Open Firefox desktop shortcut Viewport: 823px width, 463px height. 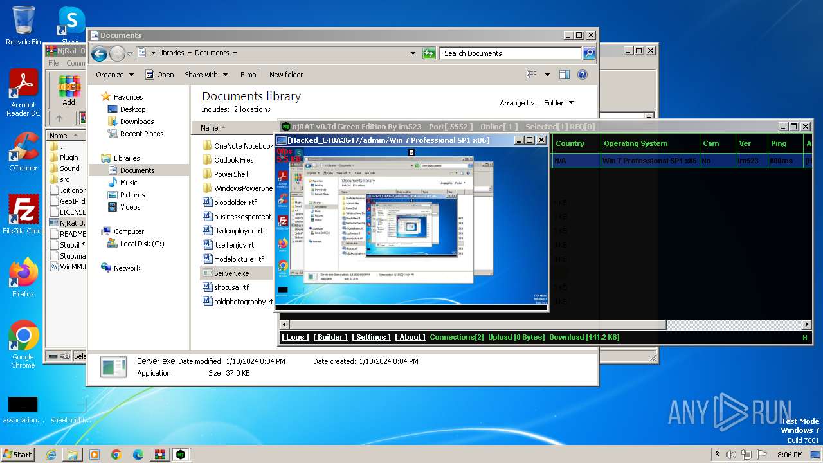pos(23,278)
